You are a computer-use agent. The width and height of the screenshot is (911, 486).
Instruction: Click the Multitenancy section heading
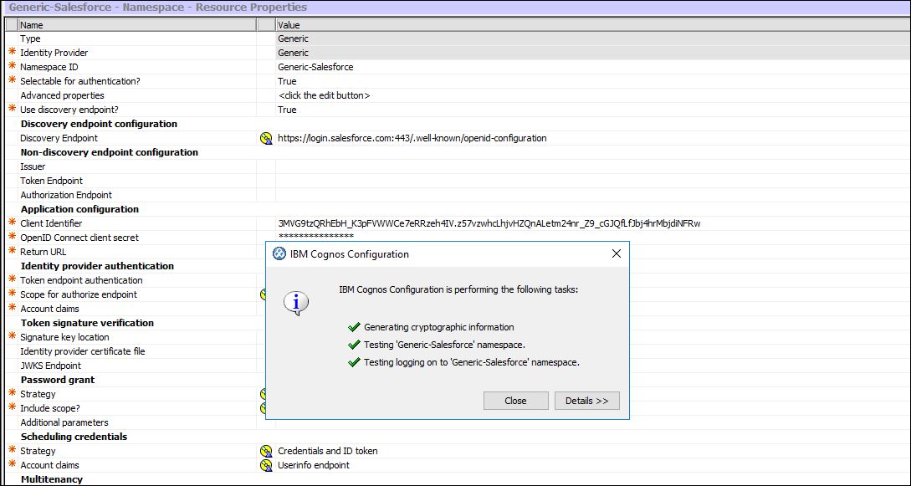[52, 479]
